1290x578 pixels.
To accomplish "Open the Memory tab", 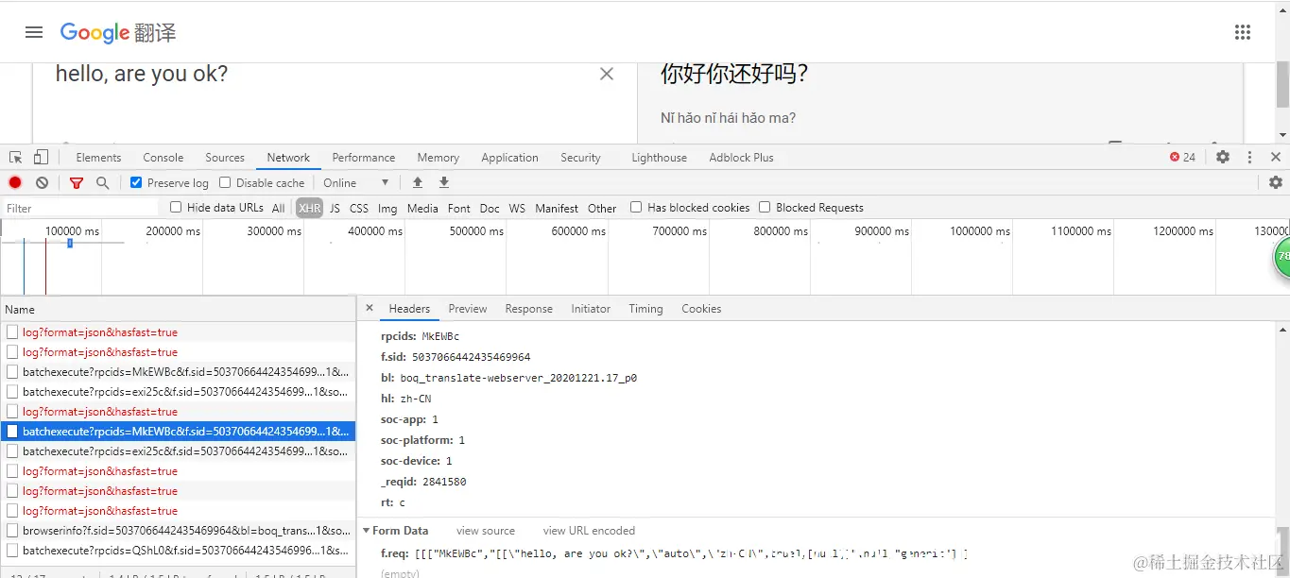I will click(439, 158).
